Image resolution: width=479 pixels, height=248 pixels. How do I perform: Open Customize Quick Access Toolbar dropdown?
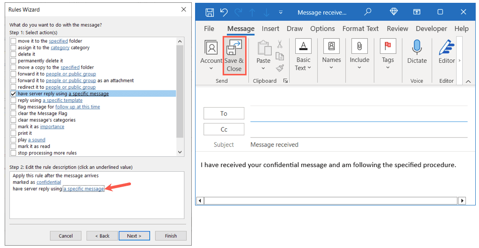281,13
